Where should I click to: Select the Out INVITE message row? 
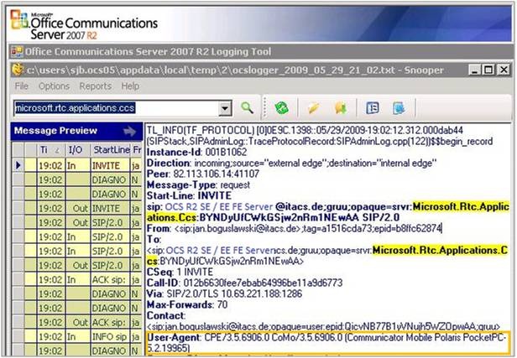tap(77, 208)
